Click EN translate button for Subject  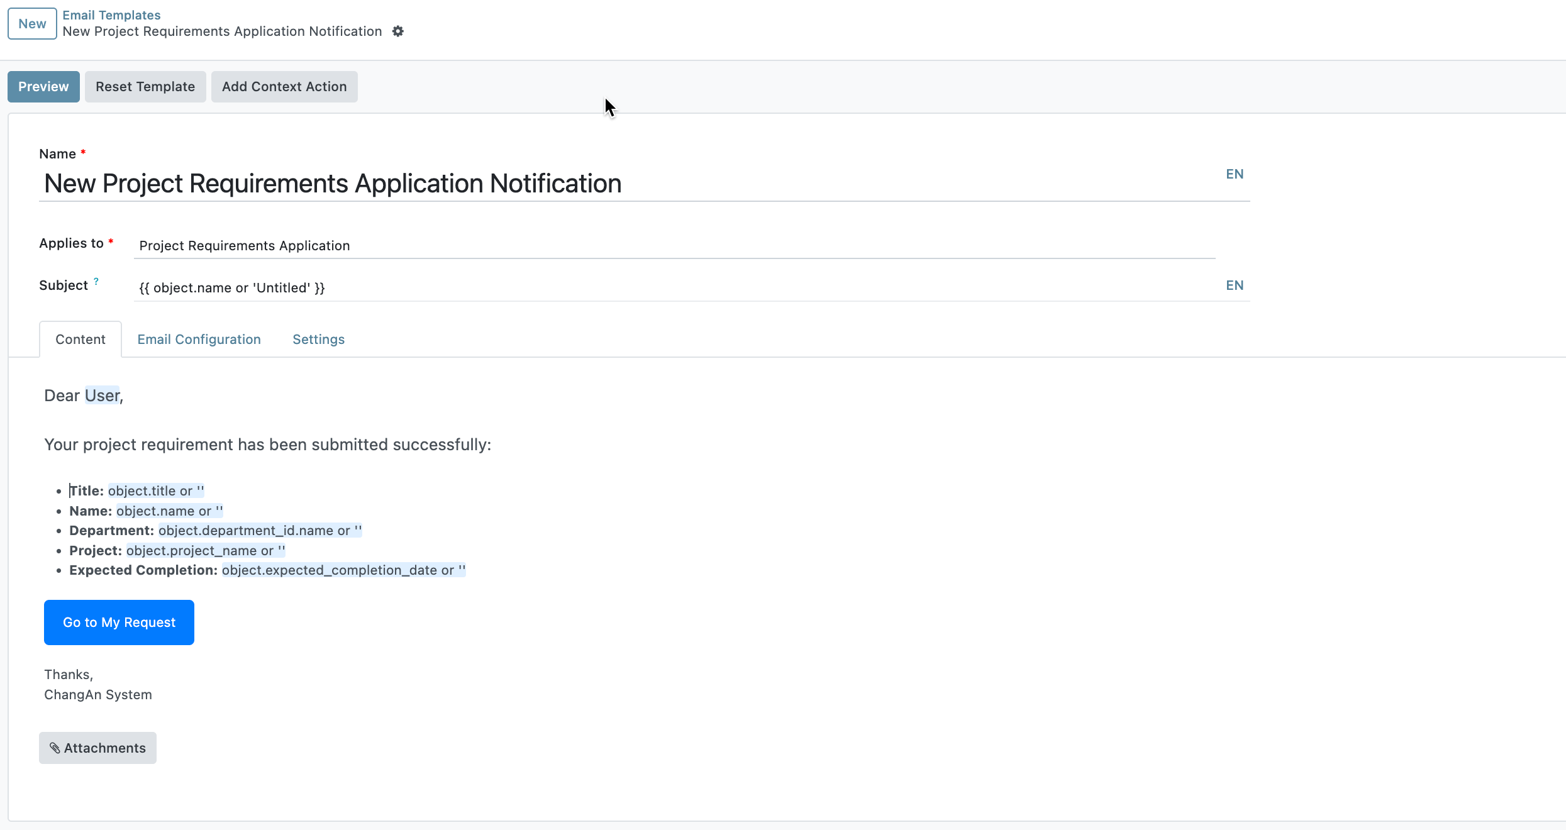point(1234,285)
